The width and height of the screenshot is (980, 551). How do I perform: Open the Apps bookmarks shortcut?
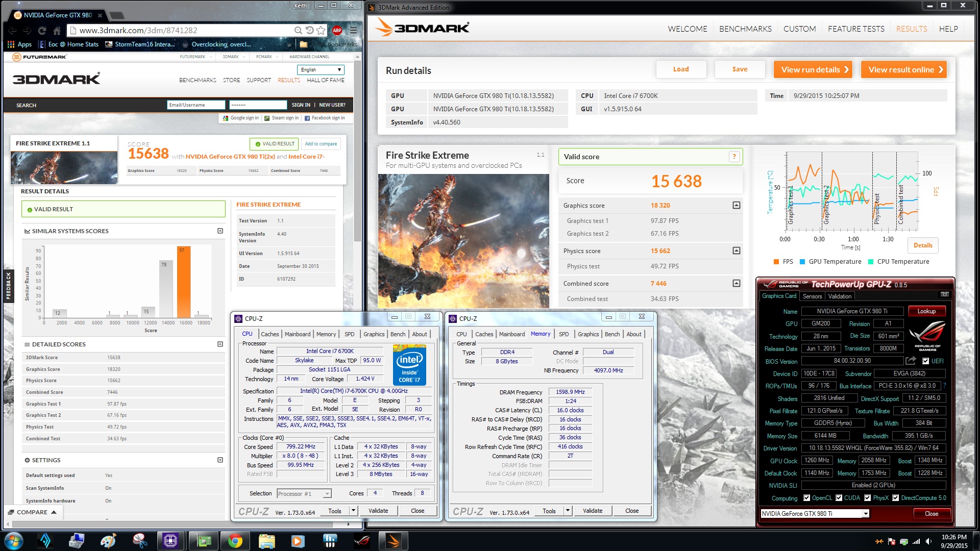[19, 44]
